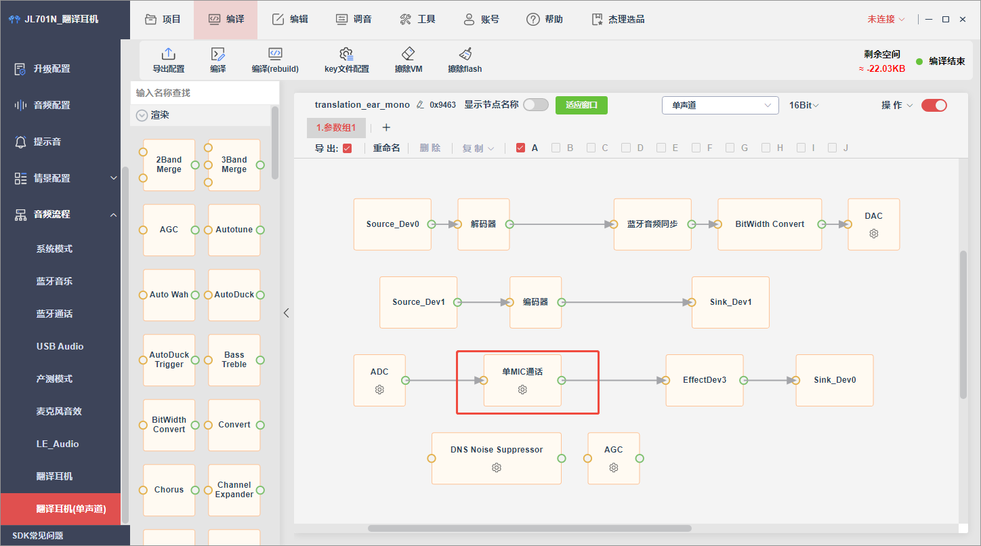Add a new parameter group with plus icon
The height and width of the screenshot is (546, 981).
click(386, 127)
